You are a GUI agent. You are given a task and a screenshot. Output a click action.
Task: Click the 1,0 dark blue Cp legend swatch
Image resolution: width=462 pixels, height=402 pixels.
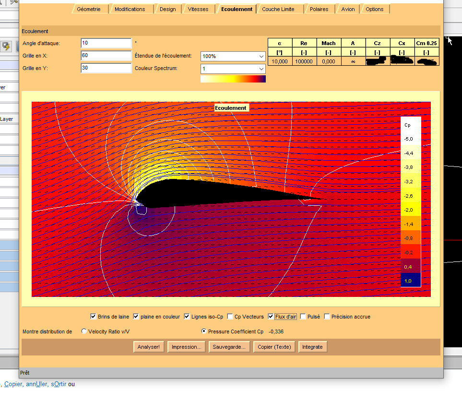coord(411,281)
